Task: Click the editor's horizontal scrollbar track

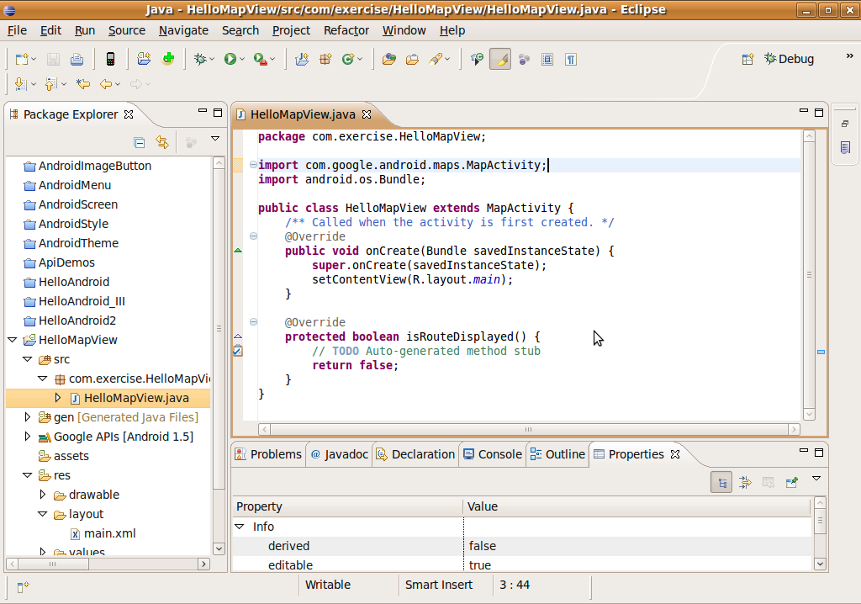Action: pos(529,429)
